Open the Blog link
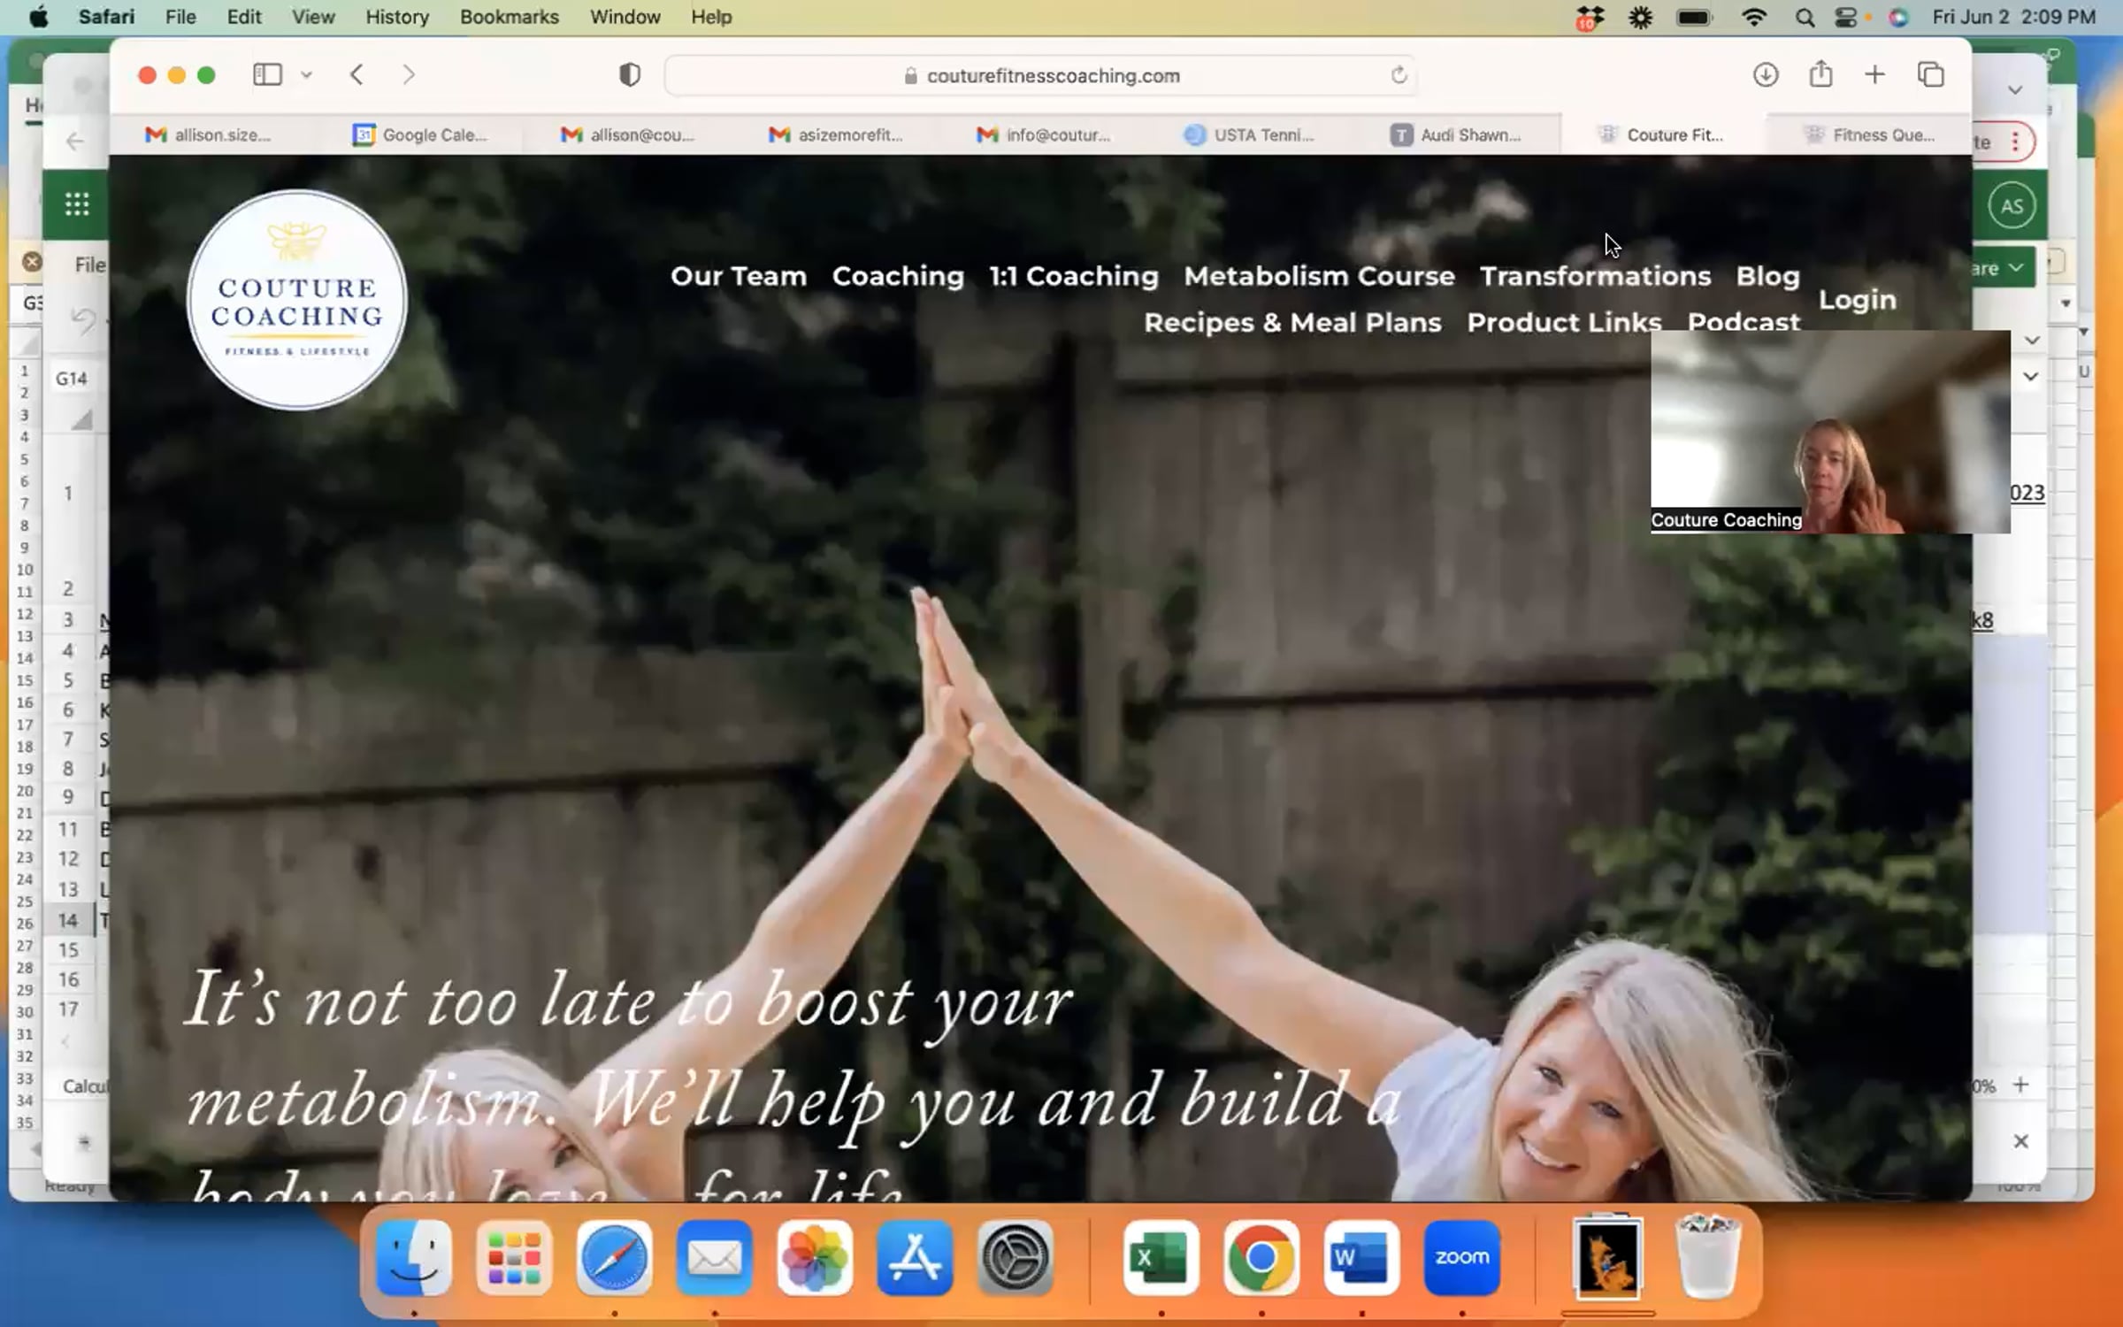The image size is (2123, 1327). (x=1767, y=276)
